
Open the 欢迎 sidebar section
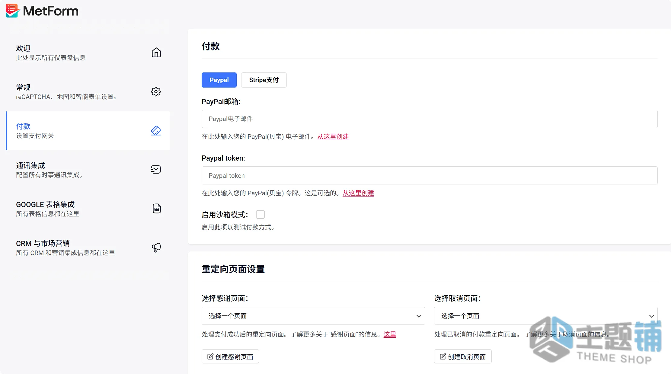[x=88, y=53]
